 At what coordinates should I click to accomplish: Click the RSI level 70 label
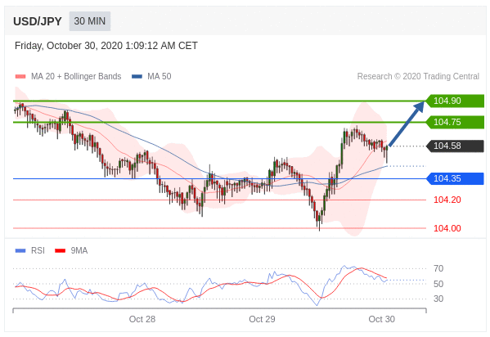click(438, 268)
